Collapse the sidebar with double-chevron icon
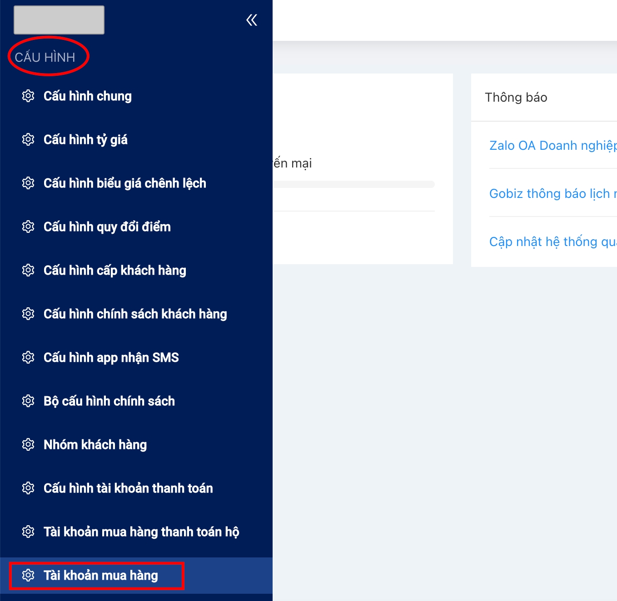617x601 pixels. click(252, 20)
